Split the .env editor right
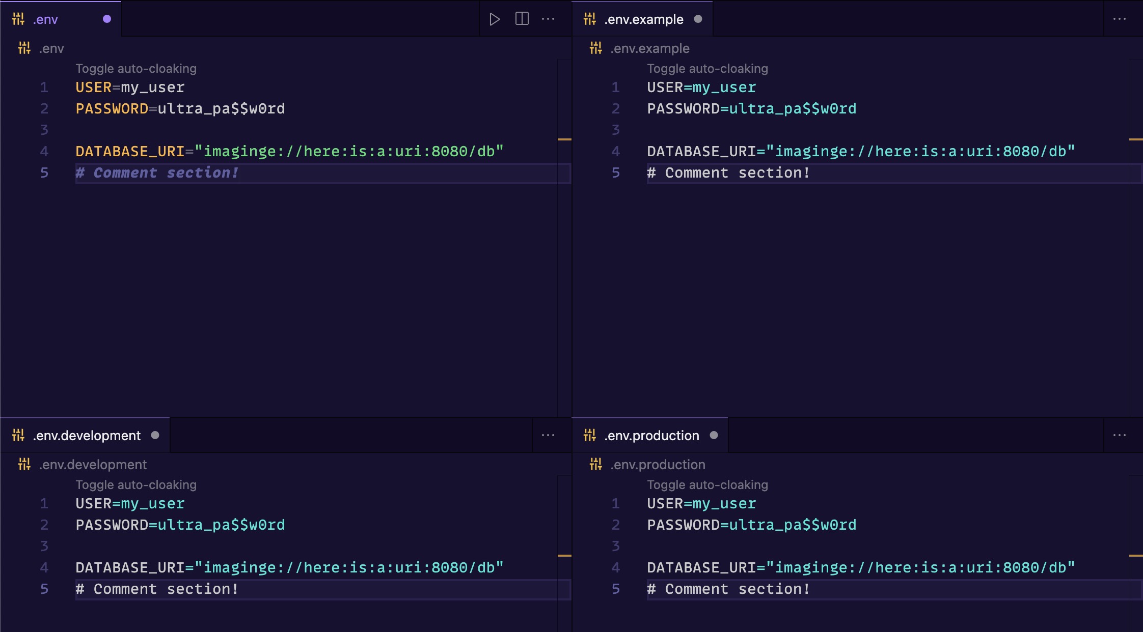The width and height of the screenshot is (1143, 632). point(522,19)
